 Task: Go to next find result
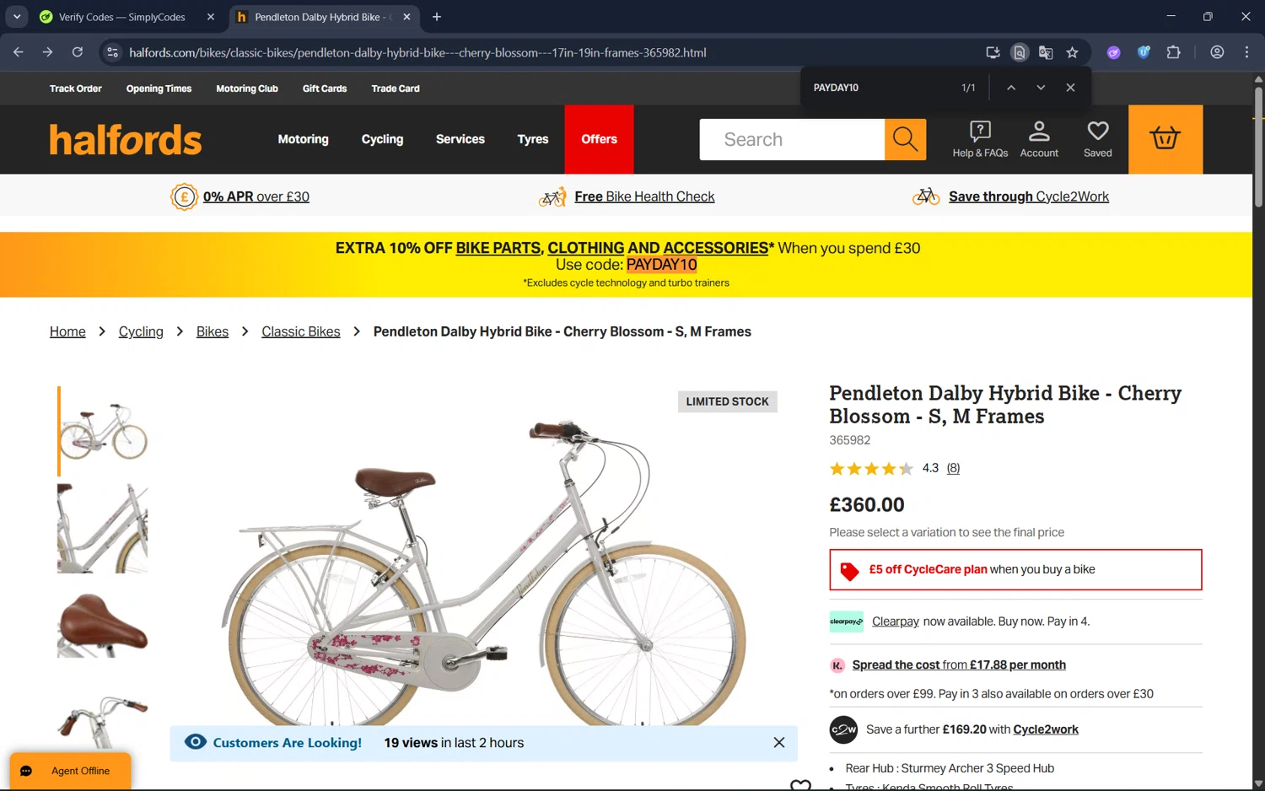(1041, 88)
